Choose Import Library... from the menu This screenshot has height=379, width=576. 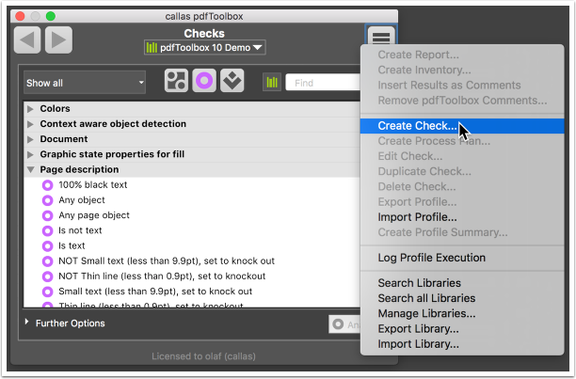click(462, 344)
